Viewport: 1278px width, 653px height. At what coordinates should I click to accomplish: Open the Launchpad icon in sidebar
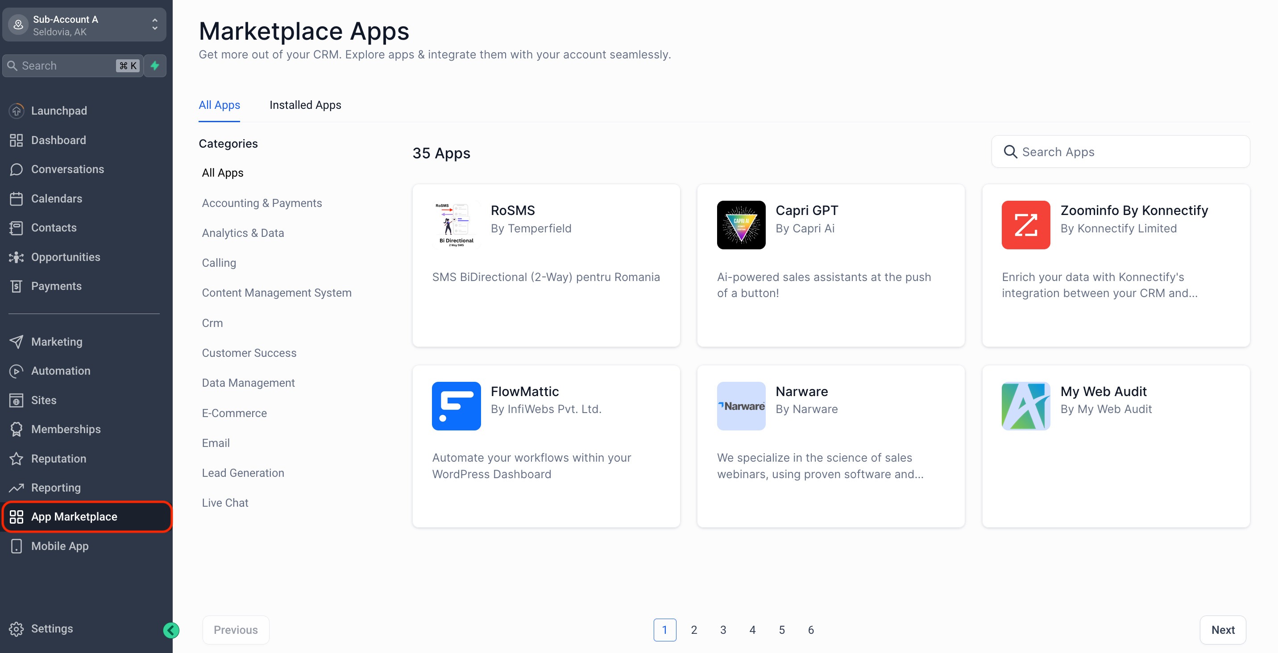pos(17,111)
